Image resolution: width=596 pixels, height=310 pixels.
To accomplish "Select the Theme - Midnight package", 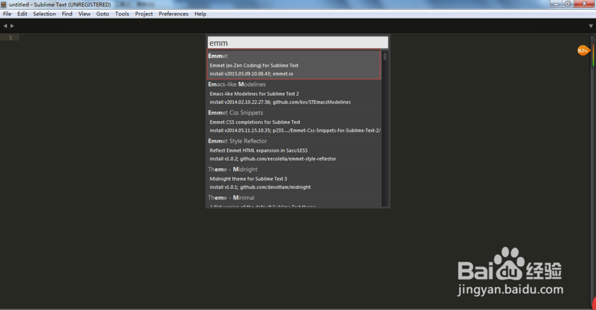I will coord(294,178).
